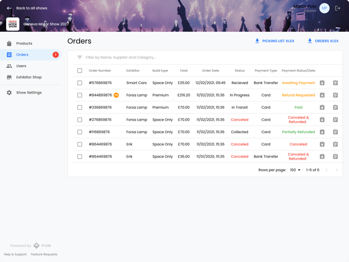Select checkbox for order #276869876
349x262 pixels.
pos(80,120)
